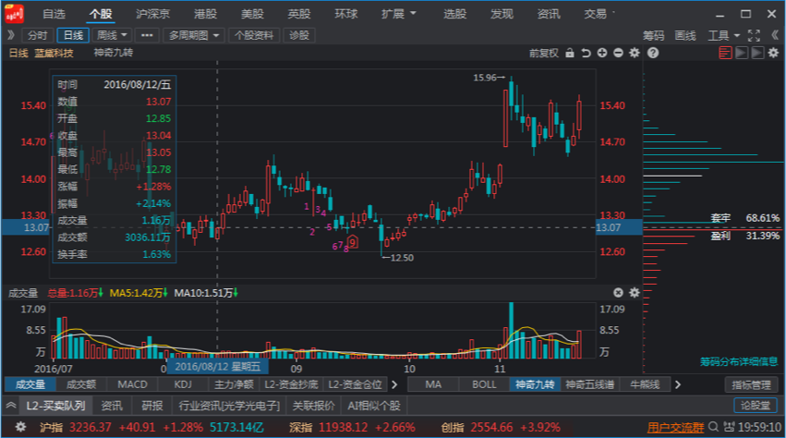The image size is (786, 438).
Task: Open 筹码分布详细信息 link
Action: (x=739, y=361)
